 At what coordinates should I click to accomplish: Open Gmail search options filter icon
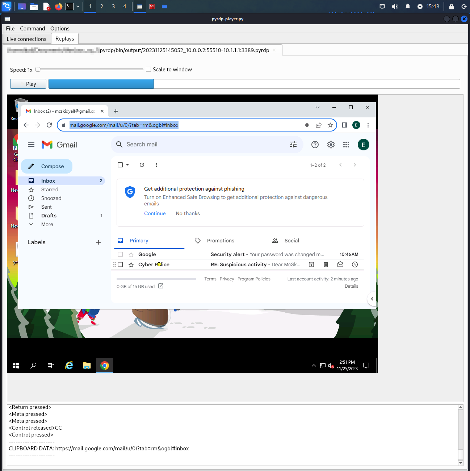293,144
